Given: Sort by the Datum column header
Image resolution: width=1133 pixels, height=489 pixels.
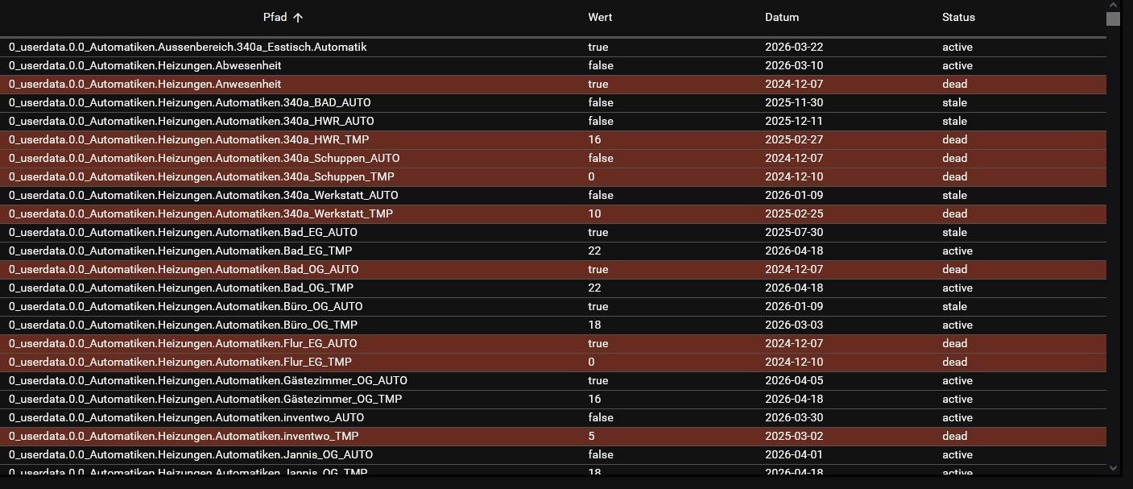Looking at the screenshot, I should pos(781,18).
